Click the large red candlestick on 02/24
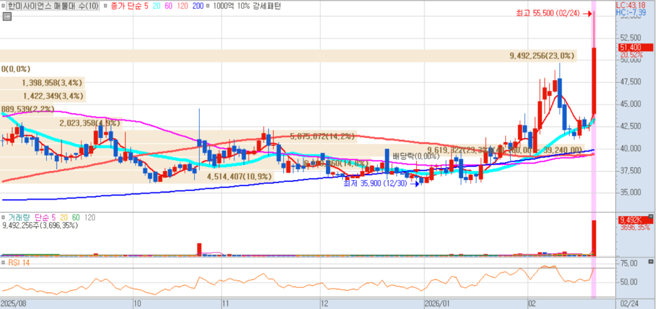Screen dimensions: 656x309 click(594, 80)
